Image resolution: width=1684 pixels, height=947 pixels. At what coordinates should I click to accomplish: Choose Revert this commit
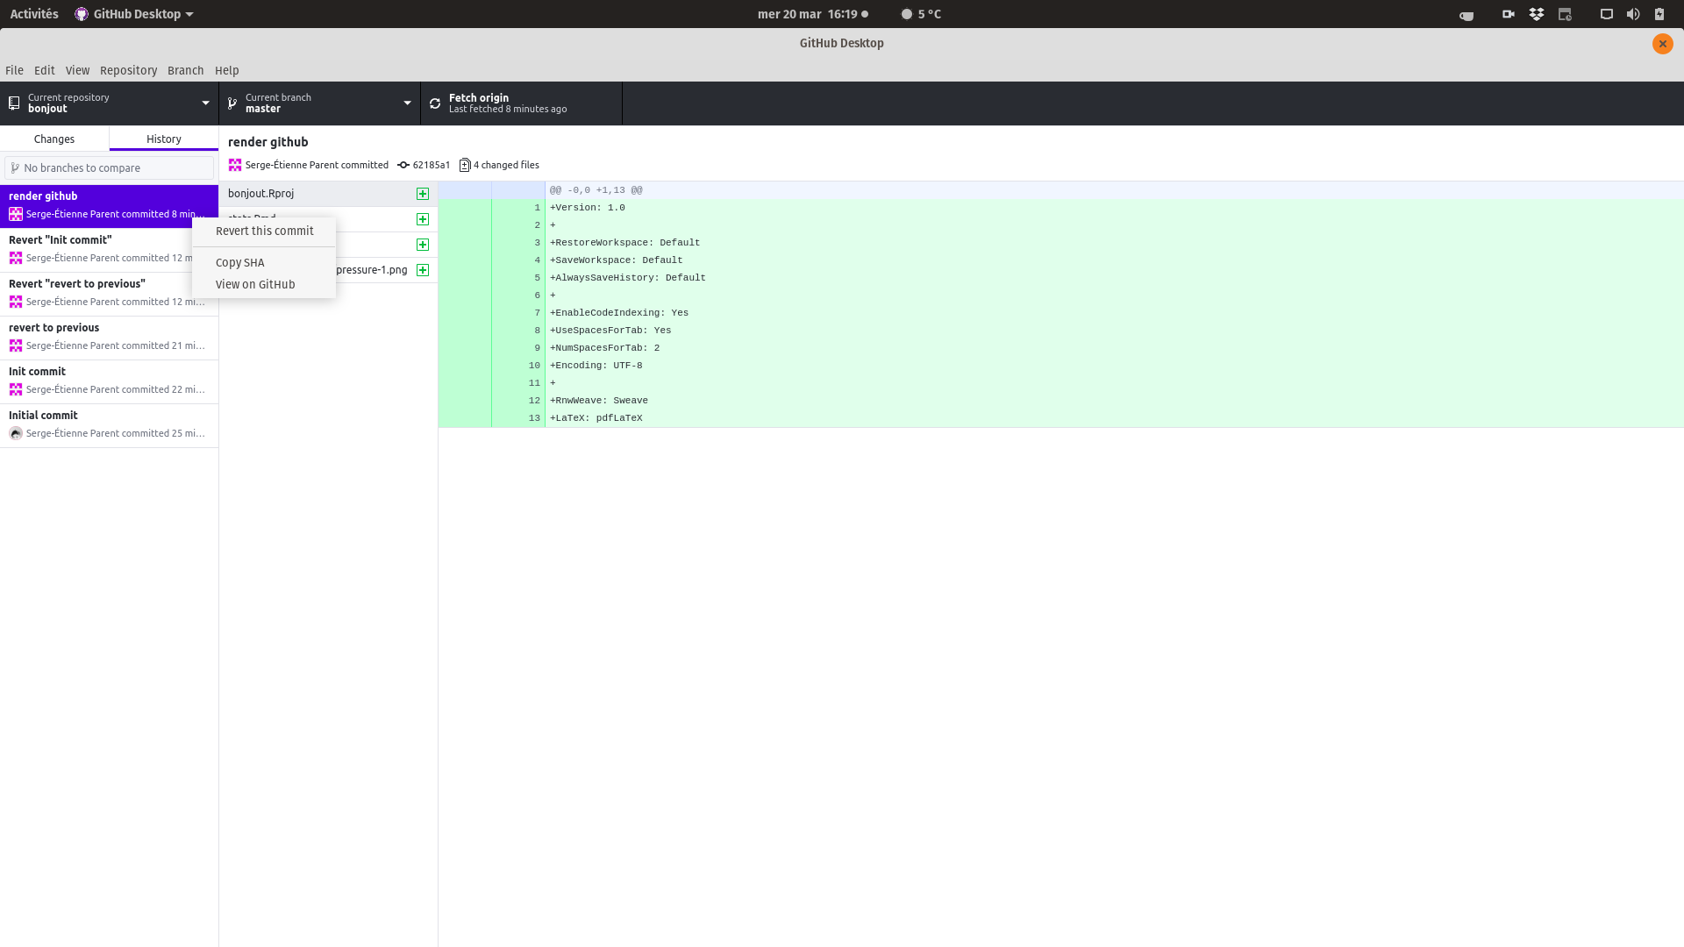(264, 231)
